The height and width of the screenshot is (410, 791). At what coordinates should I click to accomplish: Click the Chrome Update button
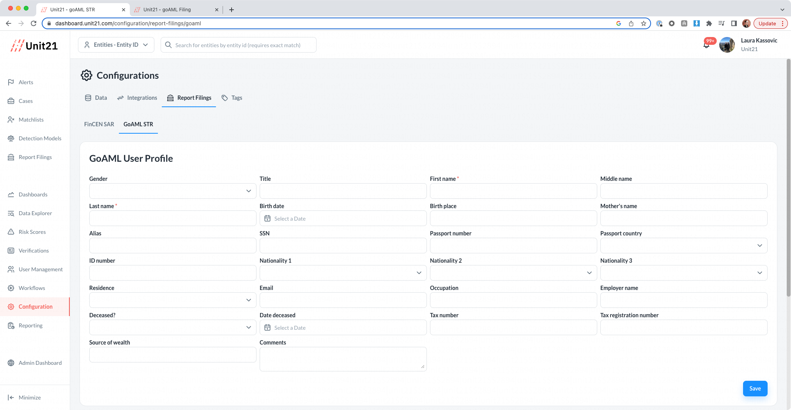(770, 23)
